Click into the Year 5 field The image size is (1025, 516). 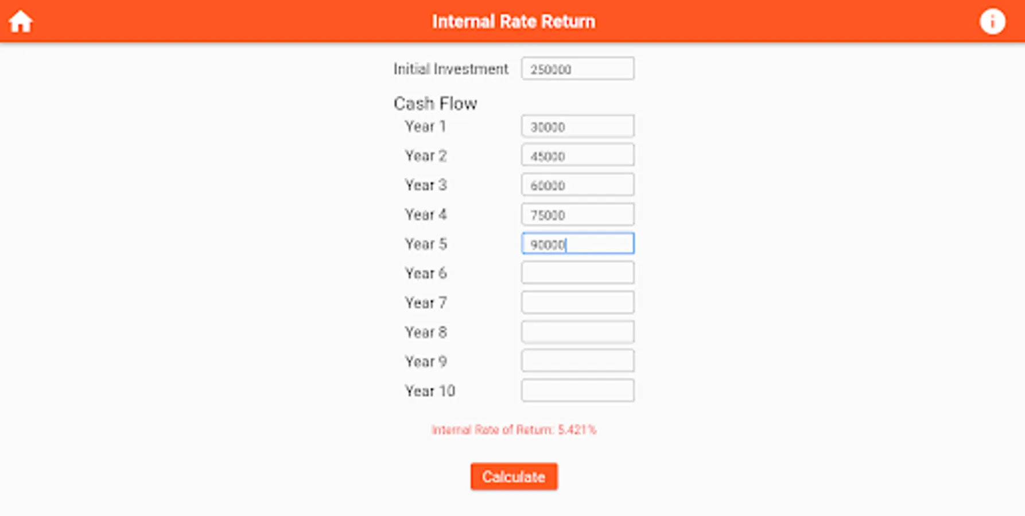(x=577, y=244)
